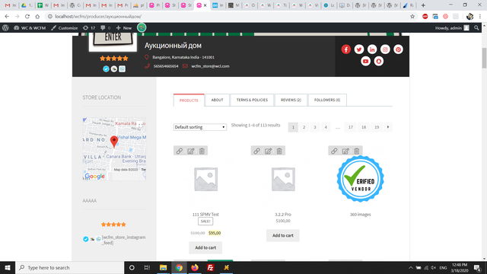Open the store's LinkedIn icon

pos(372,49)
